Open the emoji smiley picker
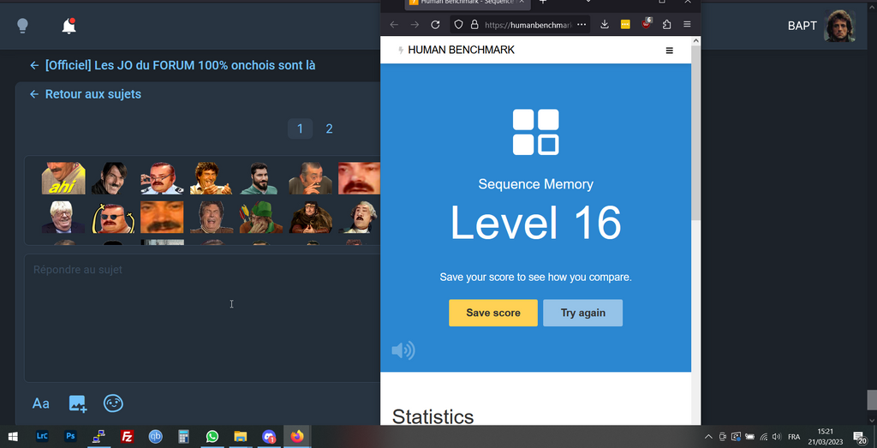This screenshot has width=877, height=448. 113,403
